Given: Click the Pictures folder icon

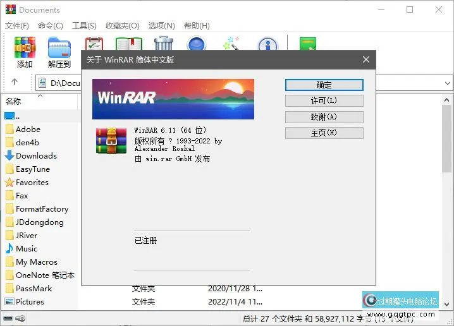Looking at the screenshot, I should (9, 301).
